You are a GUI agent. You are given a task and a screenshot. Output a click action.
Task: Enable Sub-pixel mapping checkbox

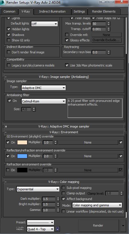64,188
